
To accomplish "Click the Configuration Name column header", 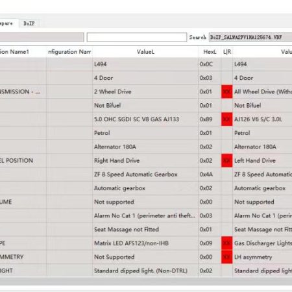I will 69,52.
